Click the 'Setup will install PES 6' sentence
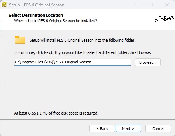Image resolution: width=175 pixels, height=136 pixels. (83, 40)
